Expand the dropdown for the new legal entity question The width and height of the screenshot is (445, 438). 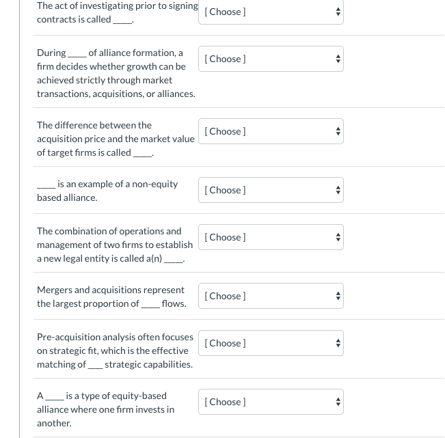(x=271, y=237)
